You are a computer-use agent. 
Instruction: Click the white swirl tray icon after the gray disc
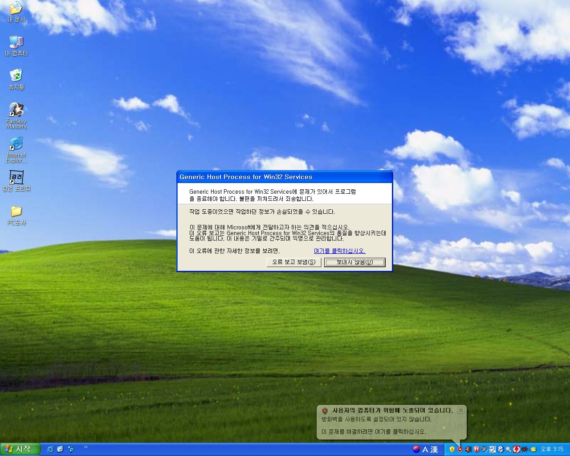point(492,449)
